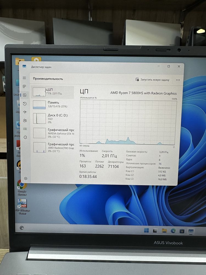Click the Время работы 0:18:35:44 value
Viewport: 206px width, 275px height.
coord(88,177)
